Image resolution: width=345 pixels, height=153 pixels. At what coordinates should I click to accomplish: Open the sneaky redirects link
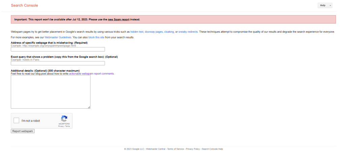coord(188,32)
